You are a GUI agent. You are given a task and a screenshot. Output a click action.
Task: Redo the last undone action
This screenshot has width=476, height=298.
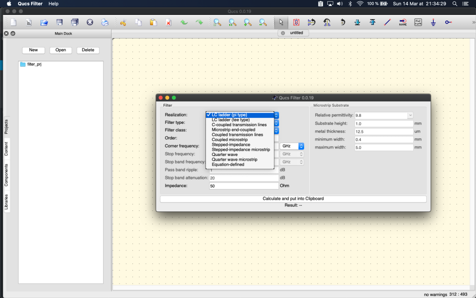click(x=199, y=22)
